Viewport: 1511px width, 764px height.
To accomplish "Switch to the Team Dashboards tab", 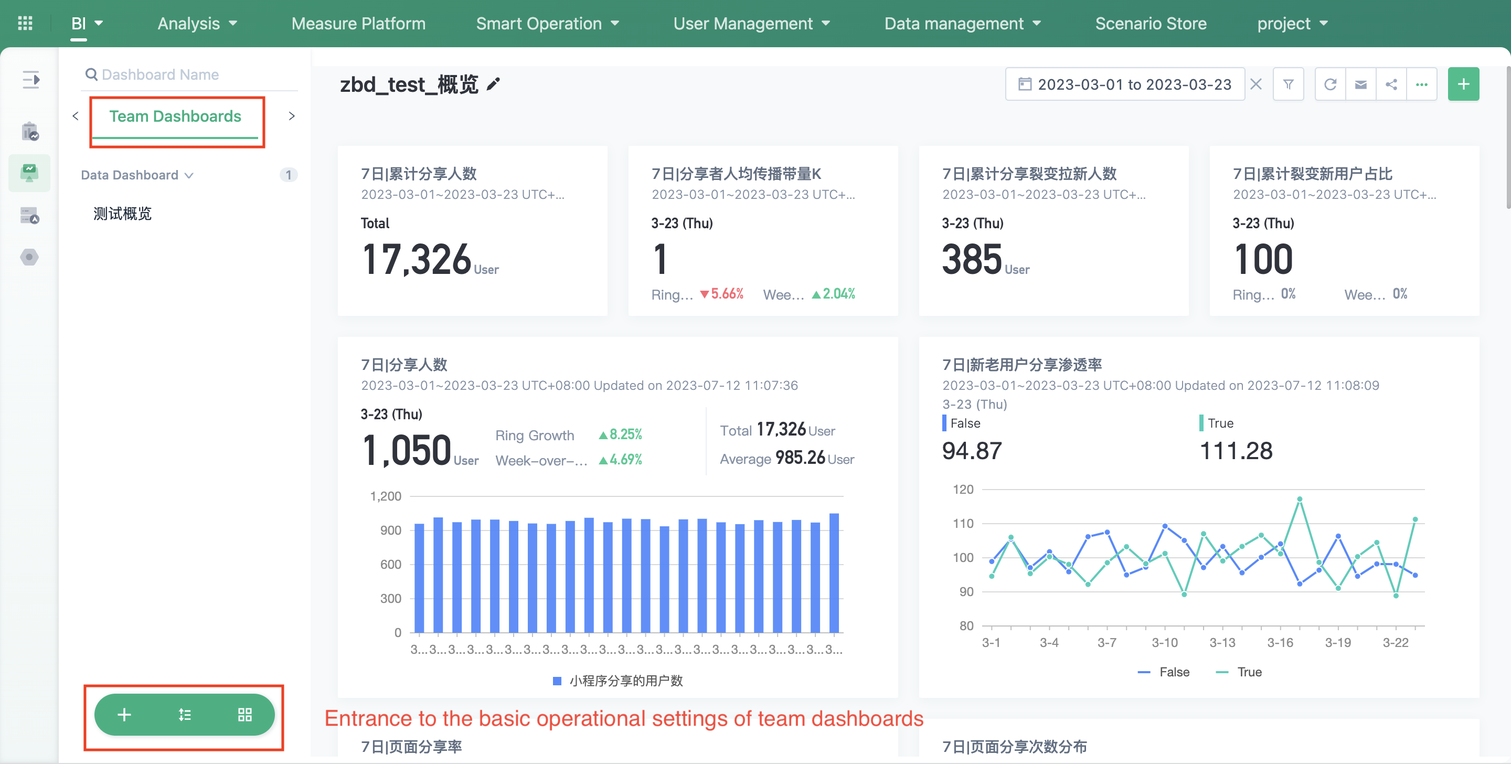I will (177, 115).
